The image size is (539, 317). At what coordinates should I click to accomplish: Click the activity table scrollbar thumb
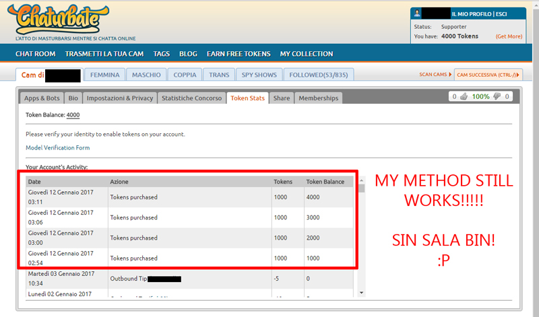click(x=361, y=188)
